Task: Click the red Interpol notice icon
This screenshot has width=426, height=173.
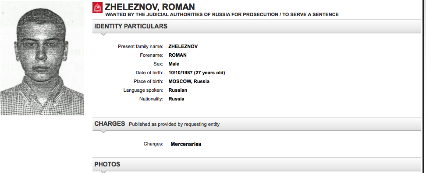Action: point(98,7)
